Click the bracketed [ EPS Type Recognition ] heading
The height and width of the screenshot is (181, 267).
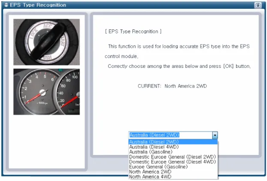pos(133,32)
